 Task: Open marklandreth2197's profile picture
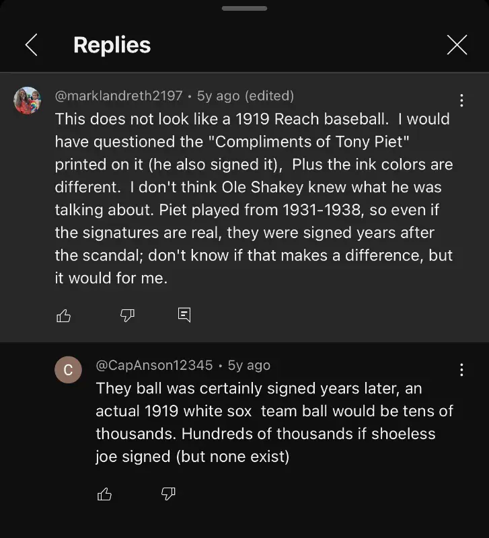[28, 101]
